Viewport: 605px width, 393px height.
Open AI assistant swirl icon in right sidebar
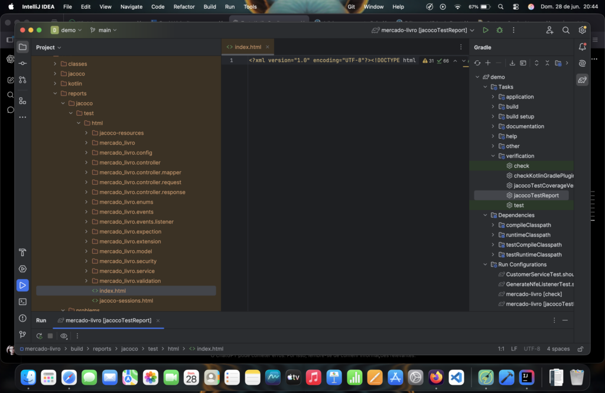[582, 63]
